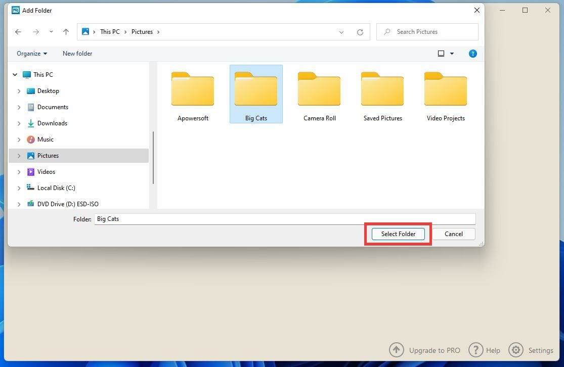Screen dimensions: 564x367
Task: Click the Search Pictures magnifier icon
Action: (387, 31)
